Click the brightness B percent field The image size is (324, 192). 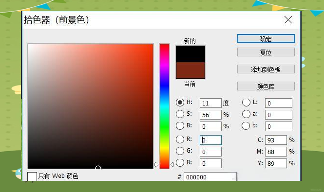pyautogui.click(x=210, y=126)
